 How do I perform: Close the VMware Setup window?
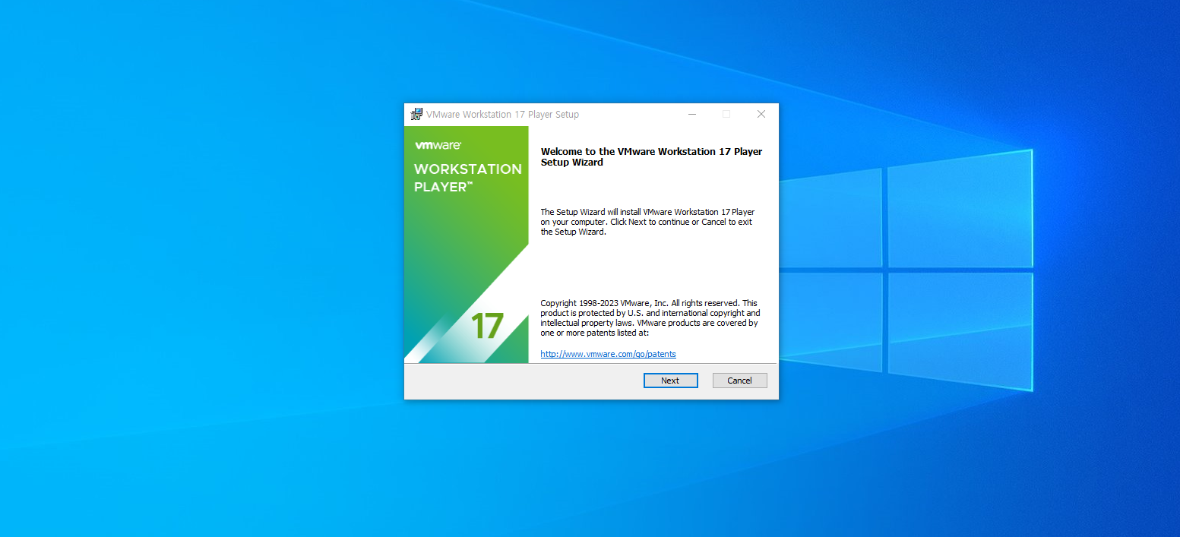[x=761, y=114]
